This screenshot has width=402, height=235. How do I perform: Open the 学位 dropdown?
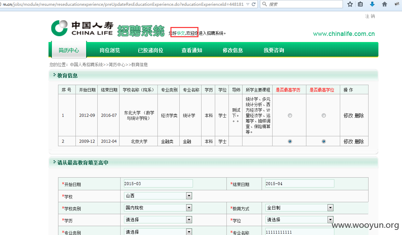pos(300,220)
